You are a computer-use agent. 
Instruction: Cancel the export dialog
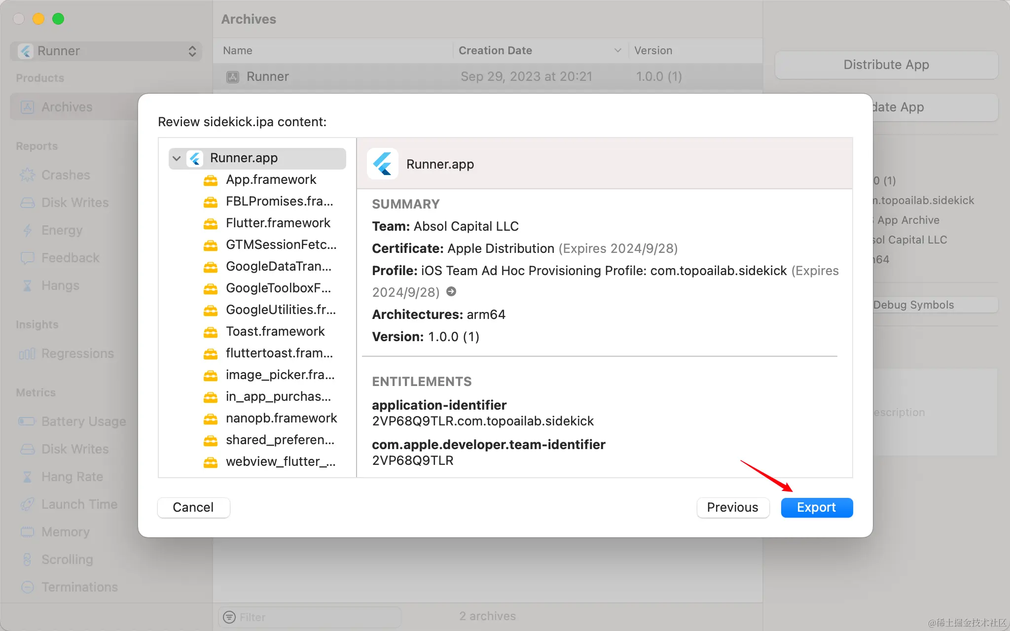(x=193, y=507)
